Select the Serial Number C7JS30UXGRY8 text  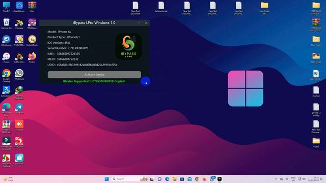coord(68,48)
